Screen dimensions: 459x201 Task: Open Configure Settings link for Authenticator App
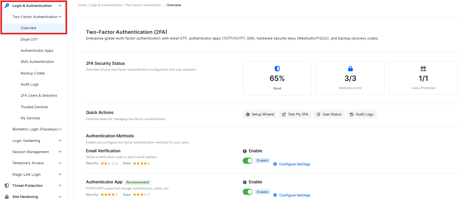click(294, 195)
